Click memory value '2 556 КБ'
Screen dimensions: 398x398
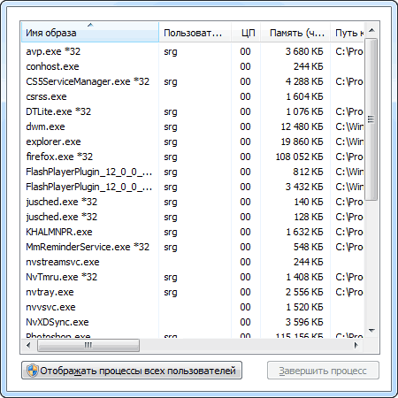tap(304, 292)
